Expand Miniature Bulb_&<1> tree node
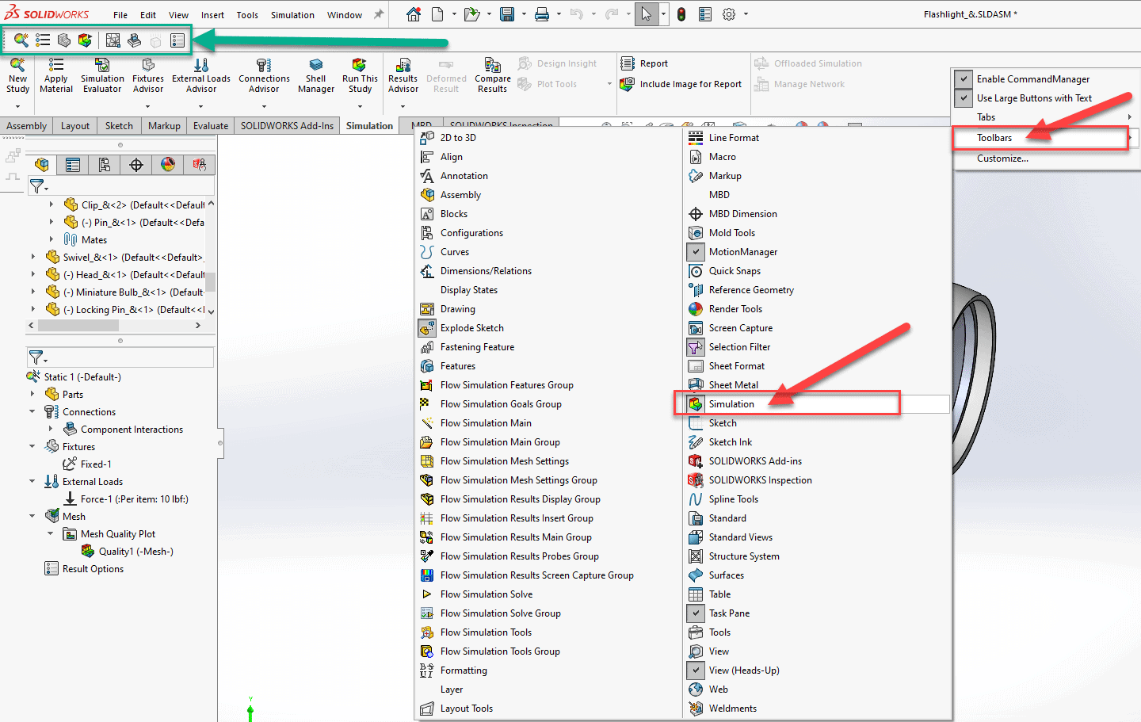This screenshot has width=1141, height=722. click(x=32, y=292)
